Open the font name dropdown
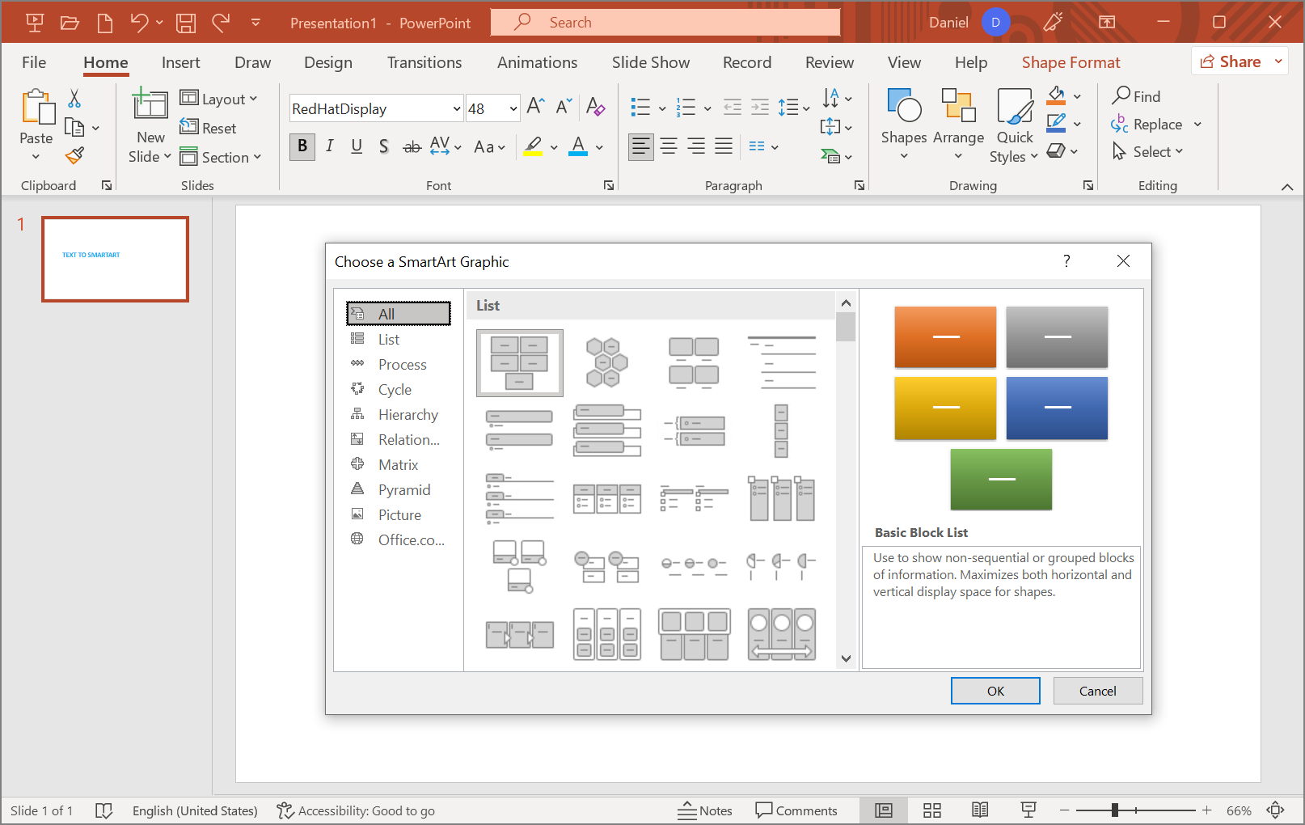 [456, 108]
